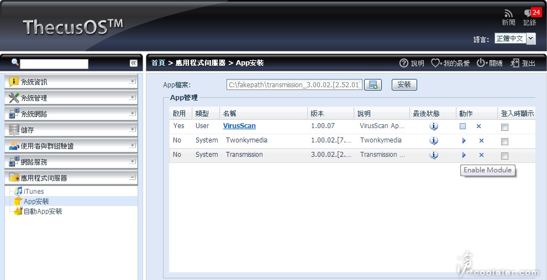Open the language dropdown showing 正體中文
This screenshot has width=547, height=280.
click(x=515, y=39)
